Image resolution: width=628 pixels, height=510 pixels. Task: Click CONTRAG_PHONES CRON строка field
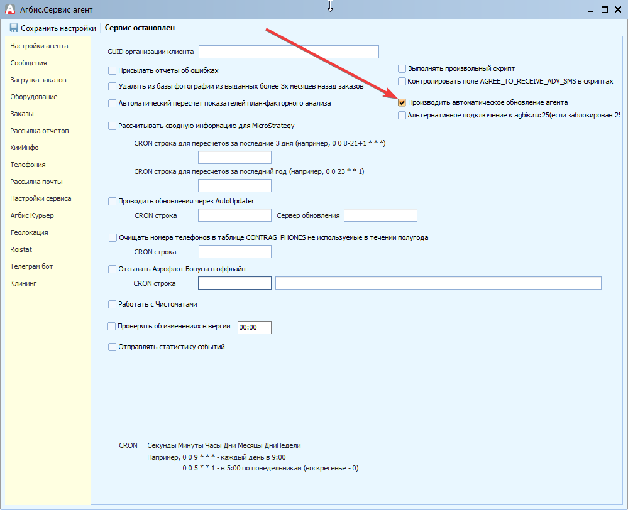[x=235, y=252]
